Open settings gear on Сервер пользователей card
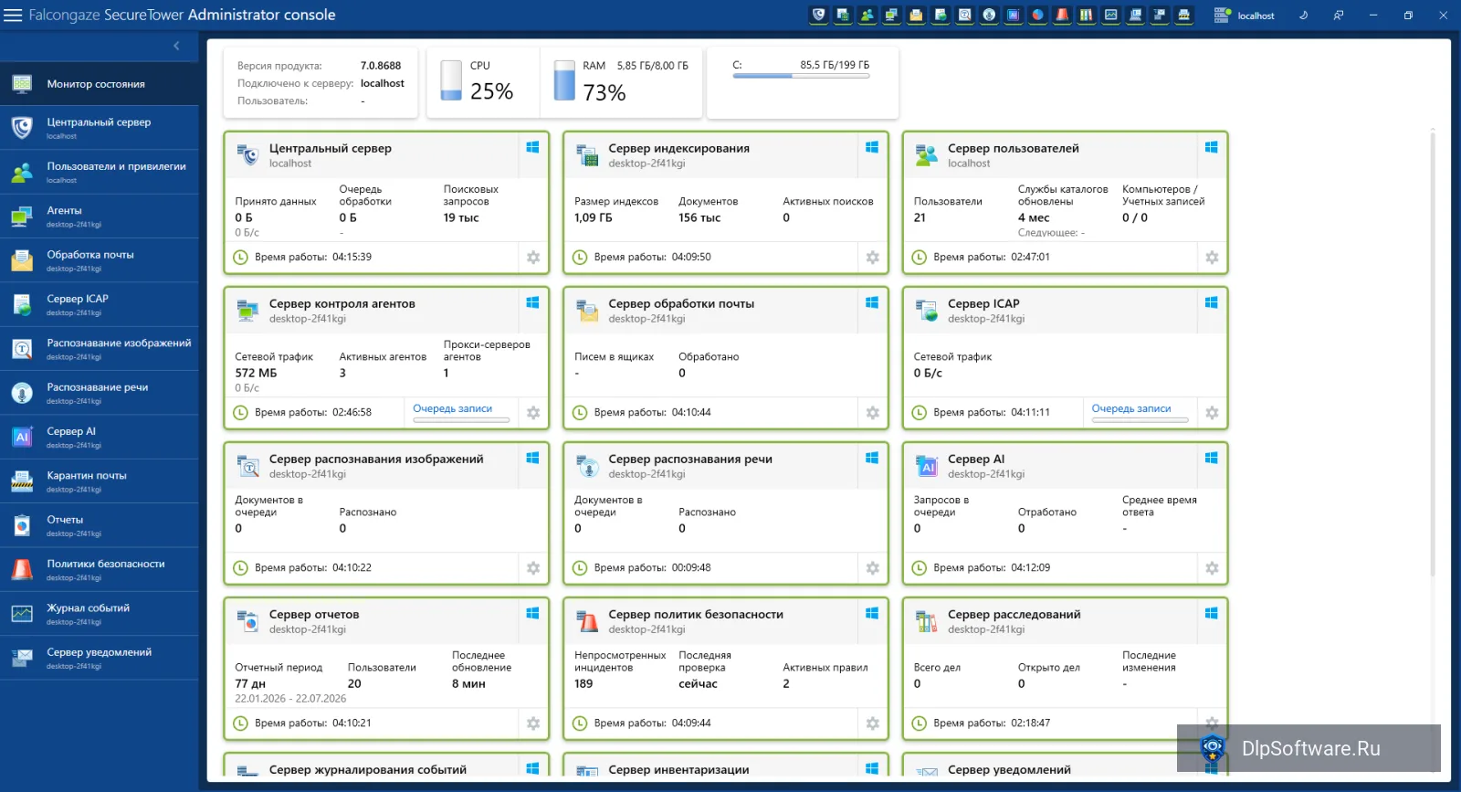The height and width of the screenshot is (792, 1461). [x=1212, y=258]
